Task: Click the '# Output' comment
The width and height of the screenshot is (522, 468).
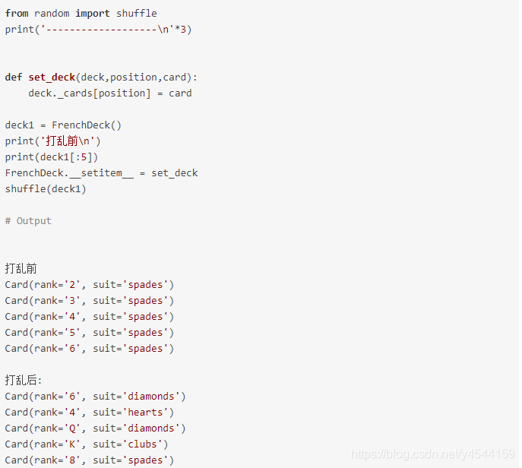Action: coord(28,220)
